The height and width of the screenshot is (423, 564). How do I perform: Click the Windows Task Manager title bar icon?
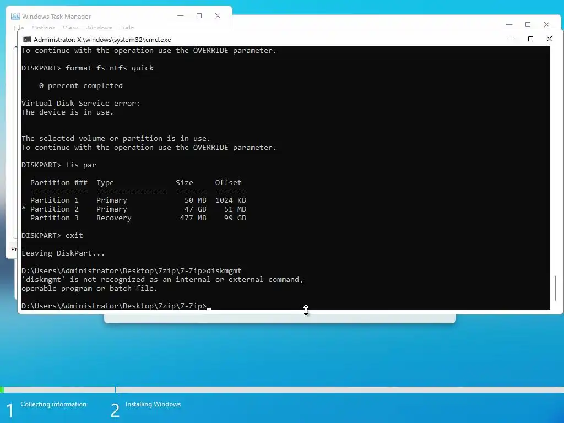[15, 16]
